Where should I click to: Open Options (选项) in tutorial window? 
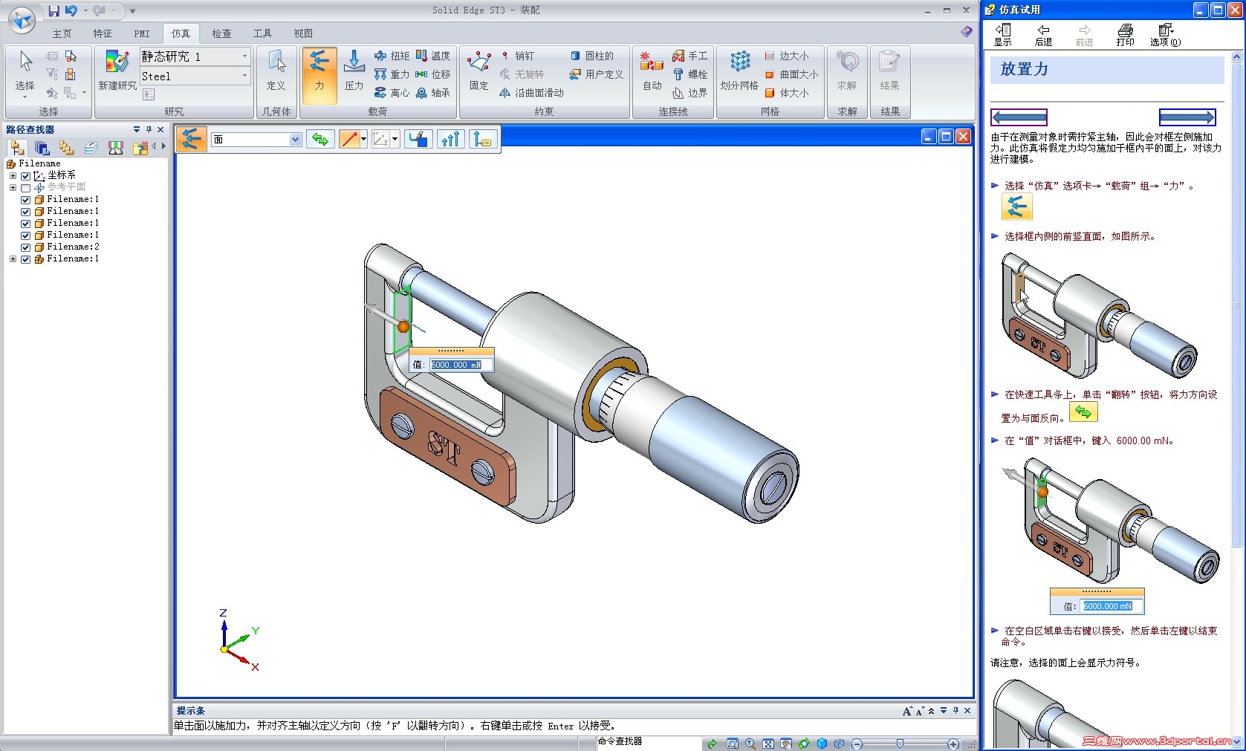[1165, 34]
